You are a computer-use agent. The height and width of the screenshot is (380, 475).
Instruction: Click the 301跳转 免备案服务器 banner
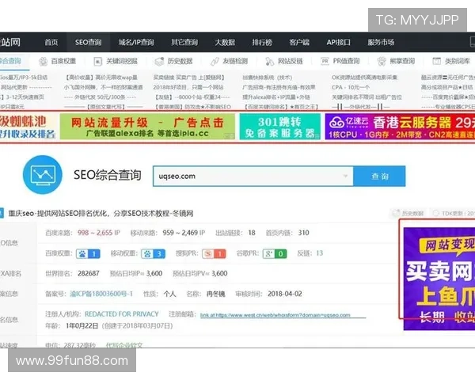pyautogui.click(x=280, y=127)
